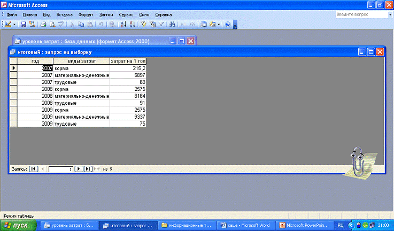The image size is (394, 231).
Task: Open Microsoft Access Help via the question-mark icon
Action: (228, 25)
